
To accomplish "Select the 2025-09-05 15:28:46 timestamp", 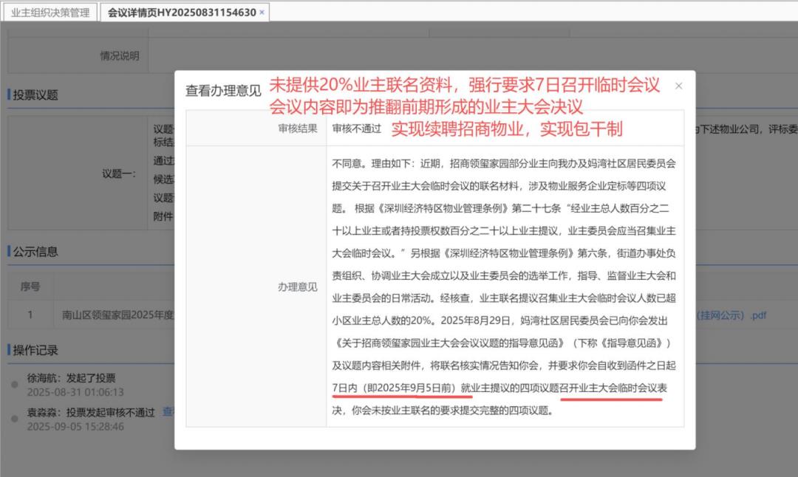I will tap(75, 427).
